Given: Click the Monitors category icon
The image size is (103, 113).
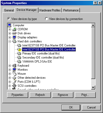Looking at the screenshot, I should (x=14, y=70).
